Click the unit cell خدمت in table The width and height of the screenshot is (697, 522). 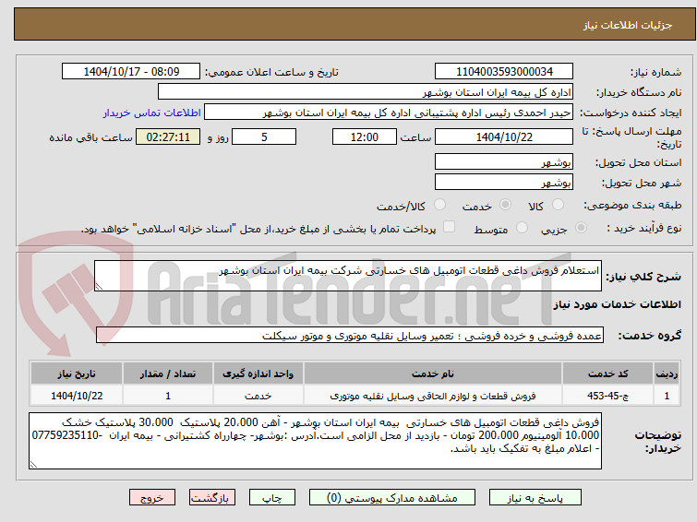(x=258, y=396)
